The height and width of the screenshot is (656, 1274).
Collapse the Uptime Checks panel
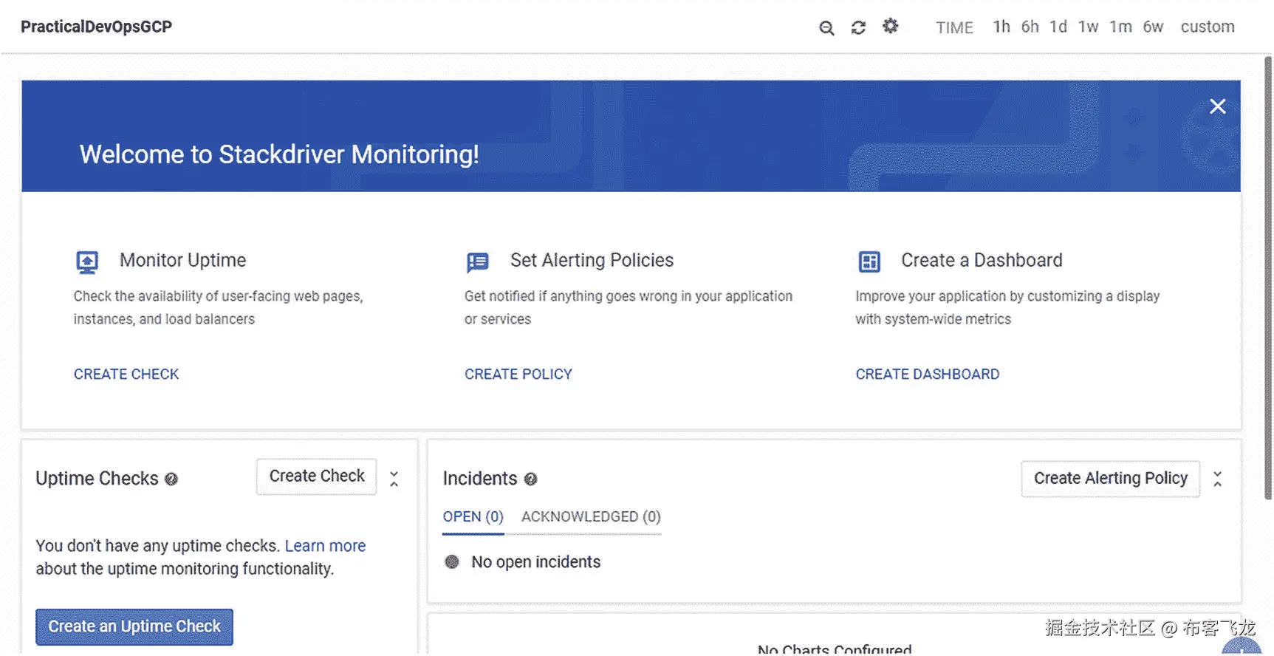tap(394, 479)
